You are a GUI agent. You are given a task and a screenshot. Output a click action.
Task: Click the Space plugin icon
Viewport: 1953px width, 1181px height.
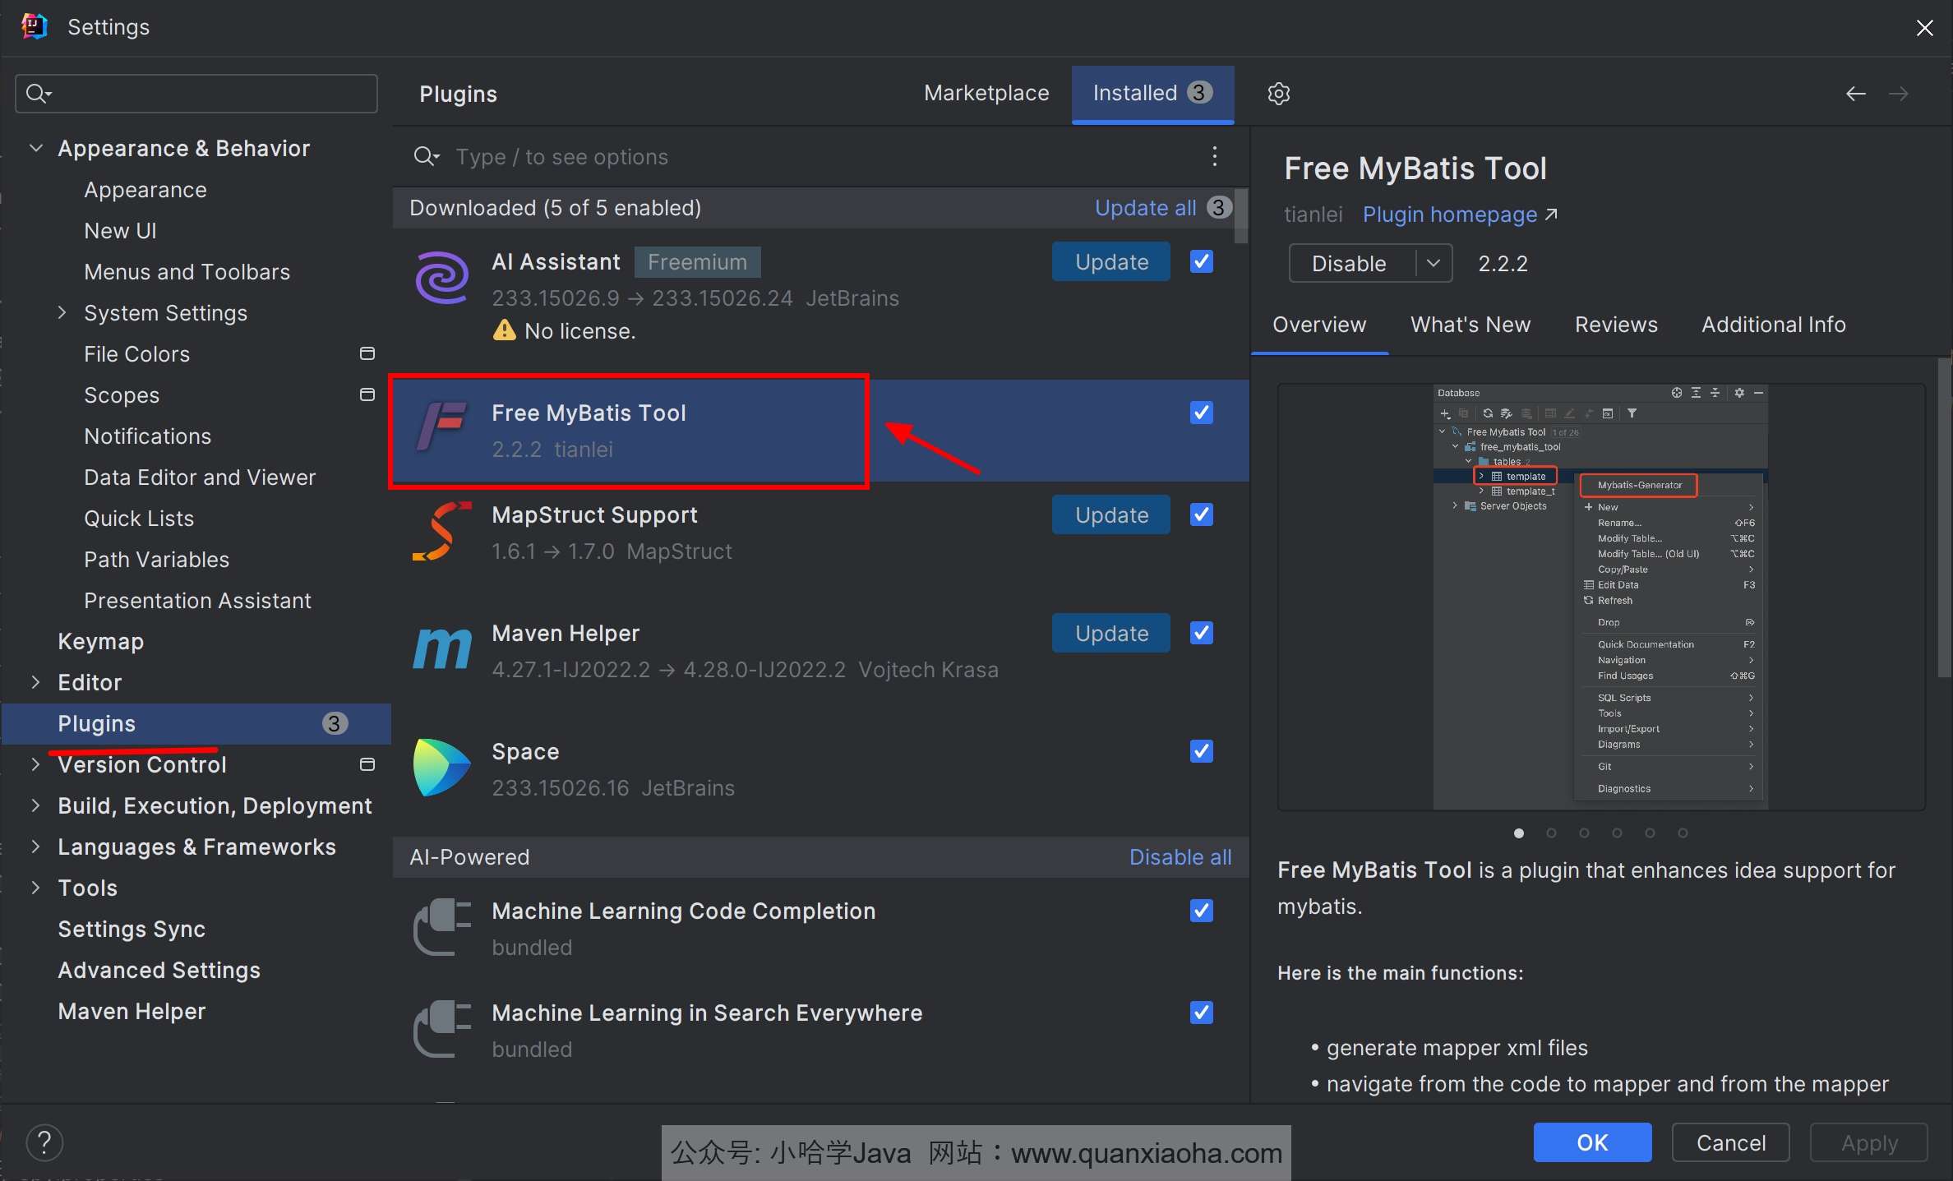click(x=442, y=768)
